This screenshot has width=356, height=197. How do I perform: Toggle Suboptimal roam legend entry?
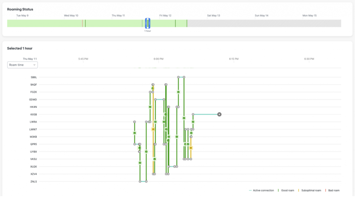tap(310, 190)
